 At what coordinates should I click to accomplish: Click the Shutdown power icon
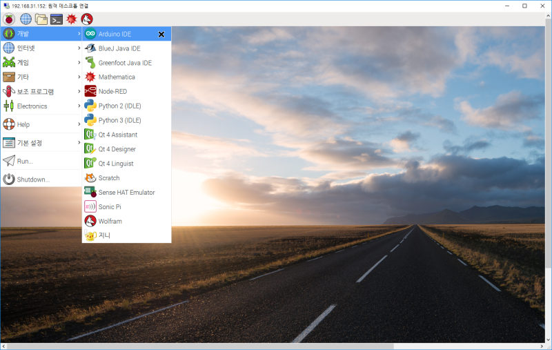tap(9, 179)
